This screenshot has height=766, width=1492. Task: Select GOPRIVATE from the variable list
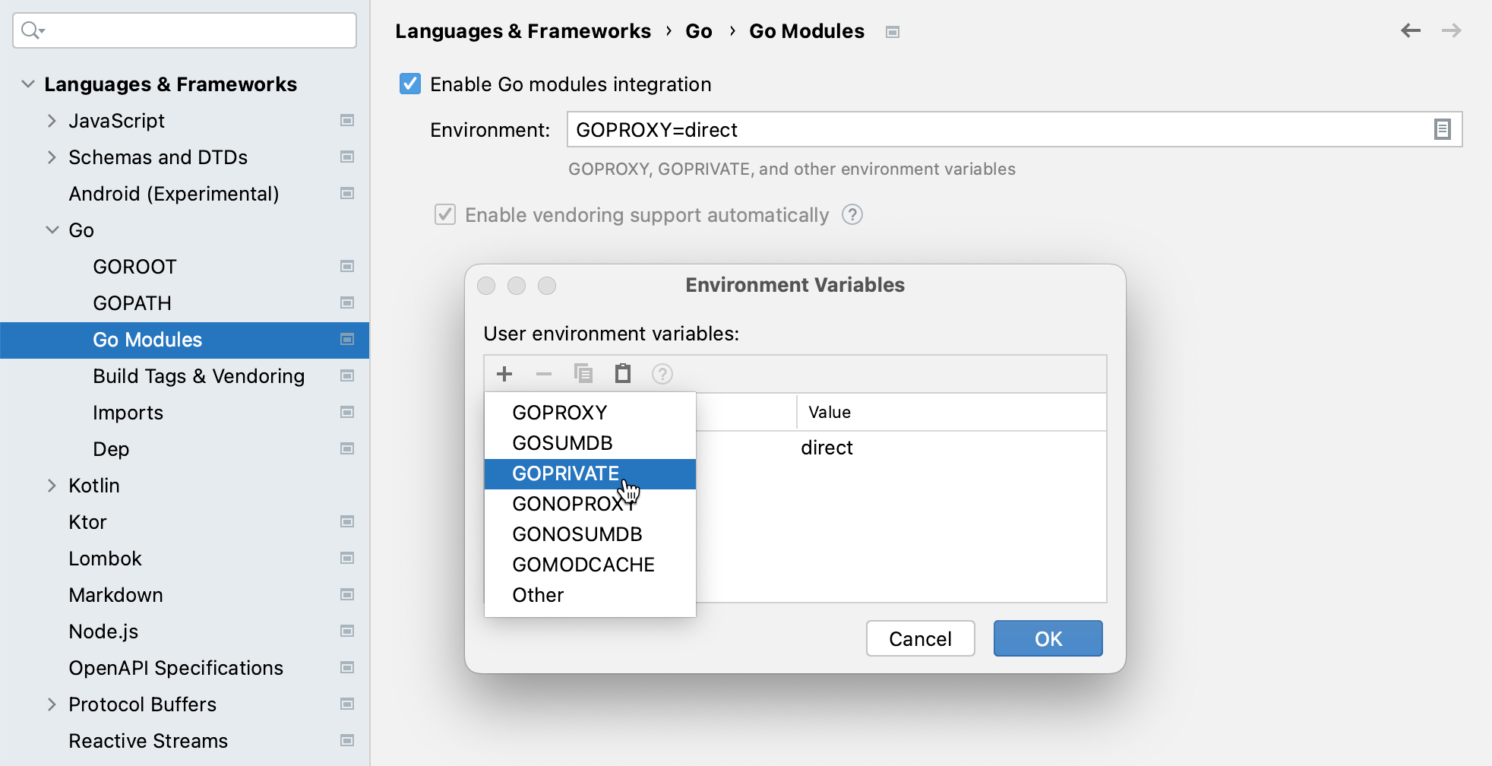[x=566, y=473]
